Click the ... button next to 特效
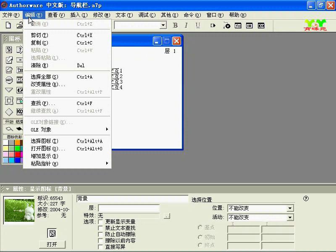The image size is (336, 252). pyautogui.click(x=167, y=215)
